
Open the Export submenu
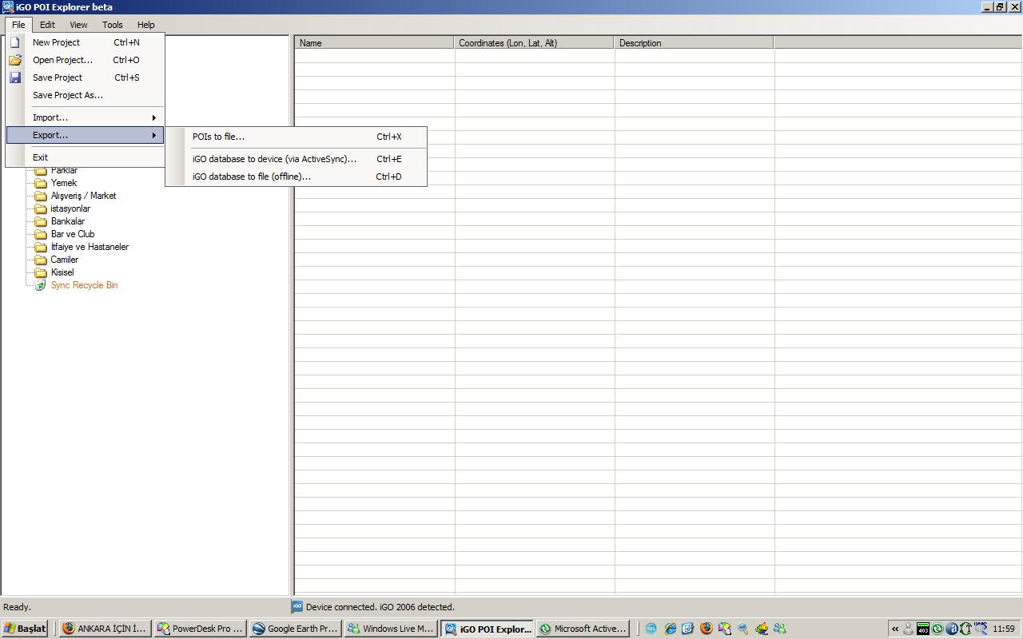click(85, 135)
